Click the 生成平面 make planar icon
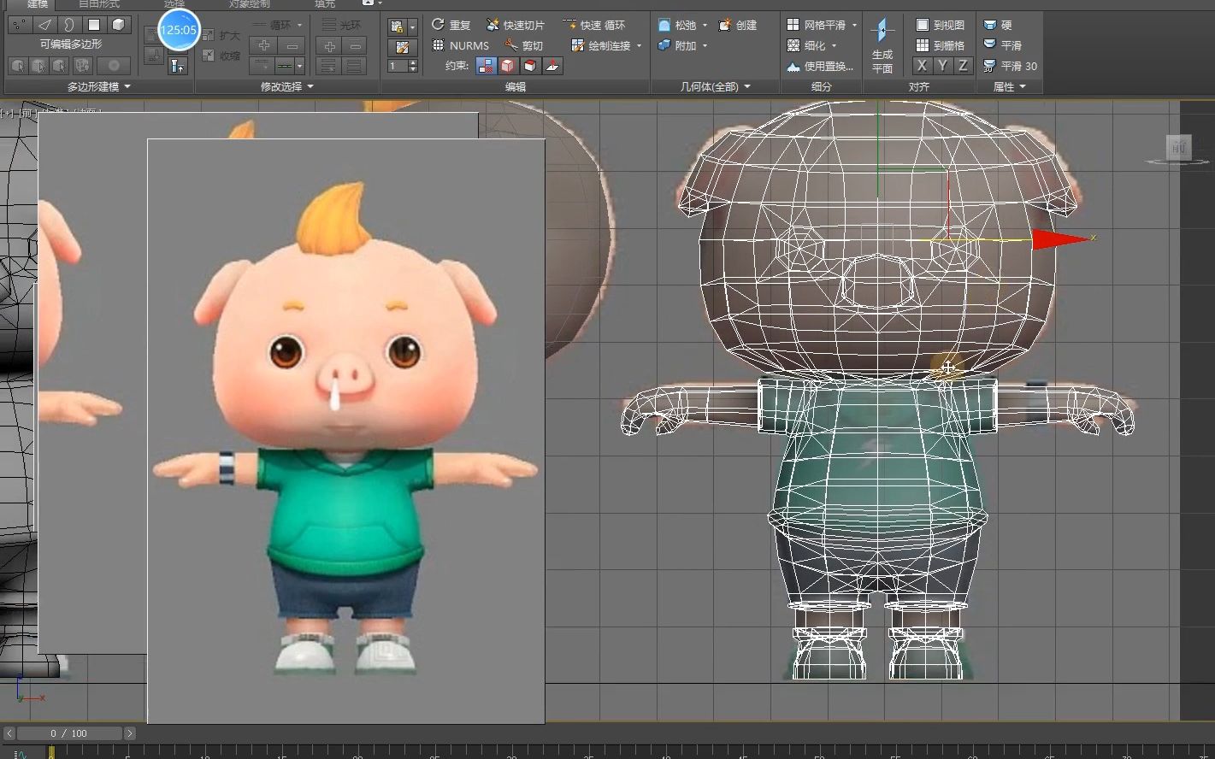This screenshot has width=1215, height=759. click(x=882, y=32)
